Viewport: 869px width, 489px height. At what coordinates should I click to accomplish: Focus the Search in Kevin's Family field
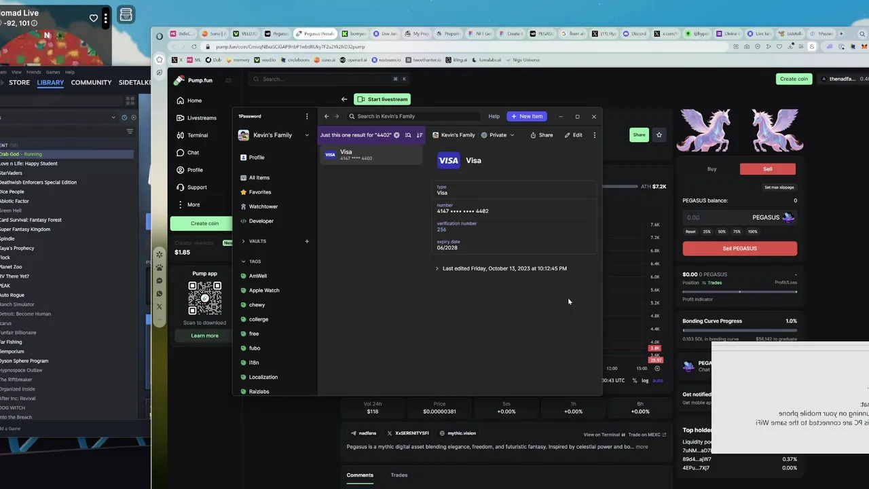pyautogui.click(x=413, y=116)
